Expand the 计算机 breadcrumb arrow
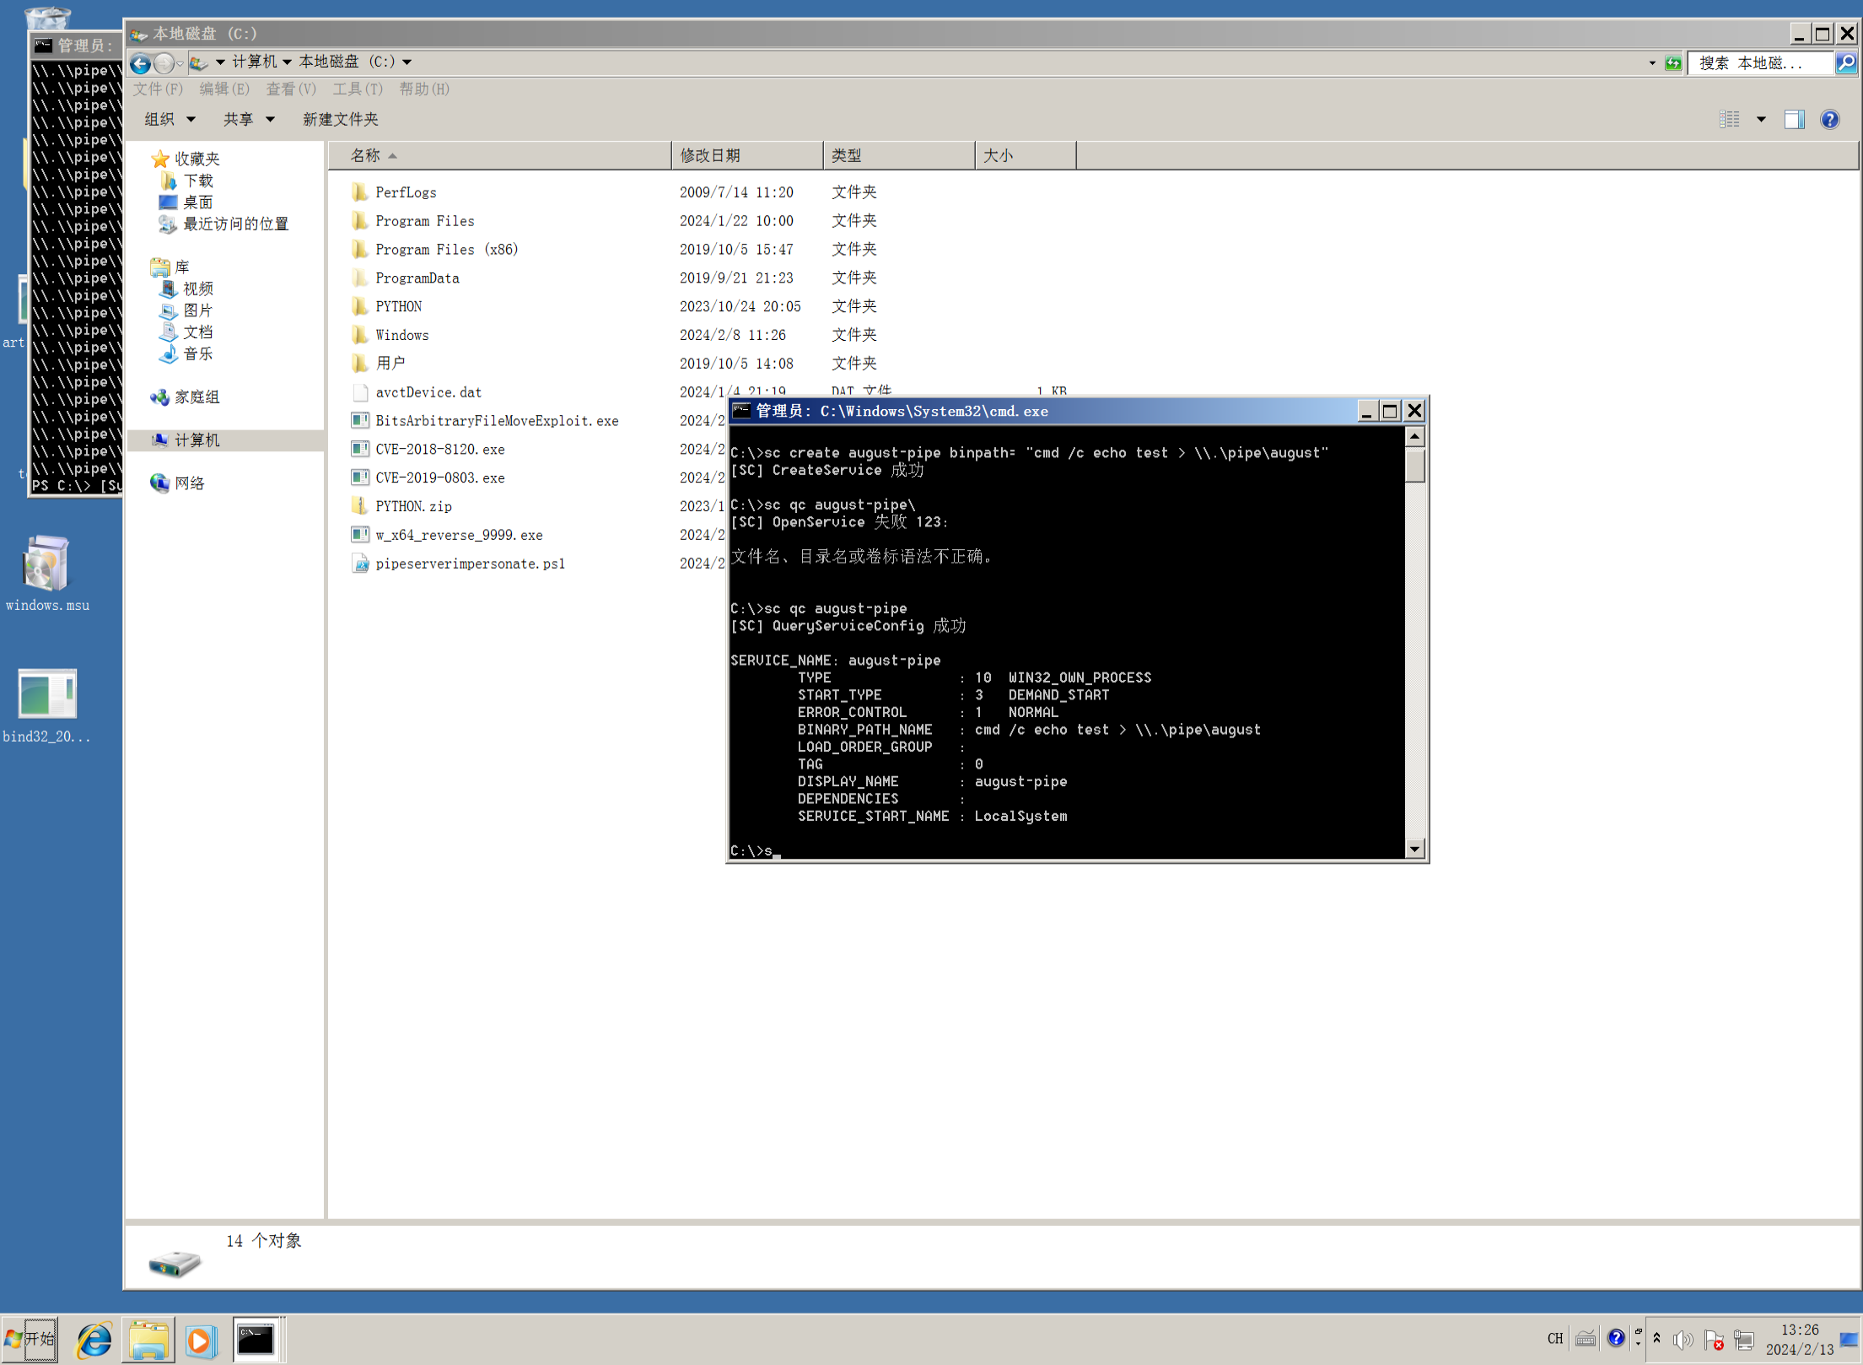The width and height of the screenshot is (1863, 1365). click(288, 62)
